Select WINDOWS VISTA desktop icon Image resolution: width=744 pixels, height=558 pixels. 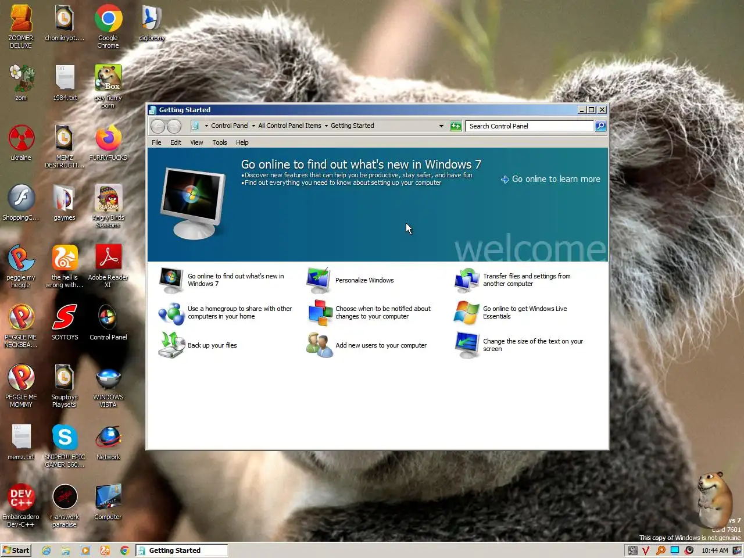[x=108, y=385]
